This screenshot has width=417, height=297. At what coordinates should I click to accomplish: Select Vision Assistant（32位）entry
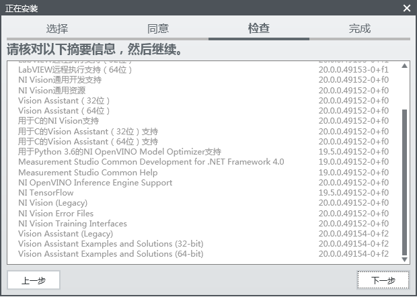[x=64, y=100]
